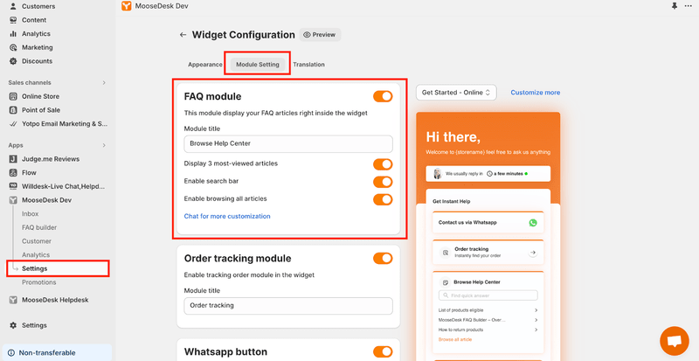Click the Discounts icon in sidebar
Image resolution: width=699 pixels, height=361 pixels.
[13, 61]
